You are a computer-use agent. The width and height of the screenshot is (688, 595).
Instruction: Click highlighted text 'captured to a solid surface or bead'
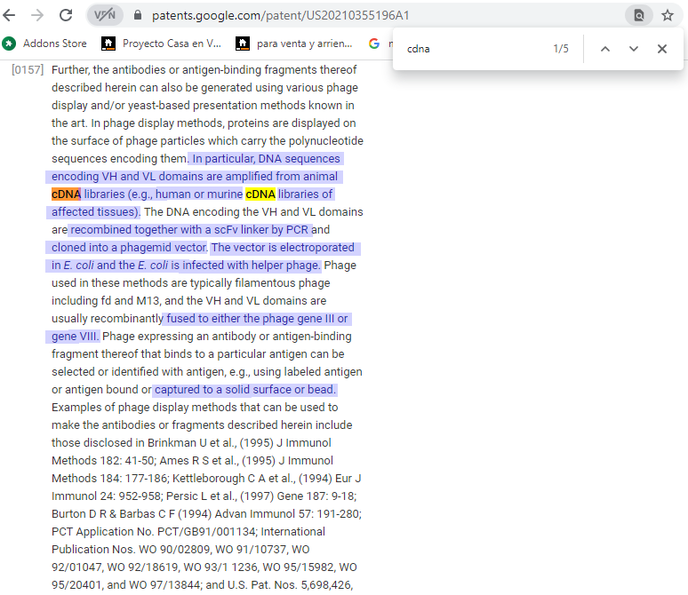[244, 390]
